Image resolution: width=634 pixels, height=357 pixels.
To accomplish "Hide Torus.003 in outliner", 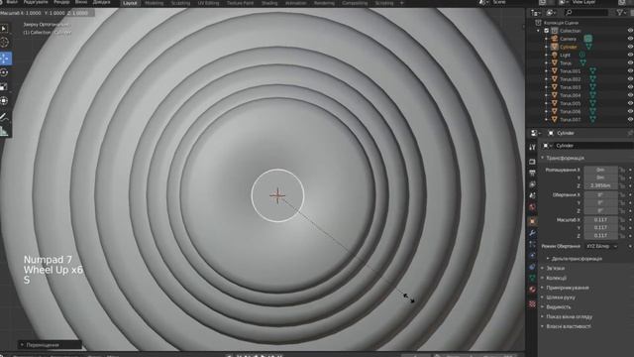I will pos(630,87).
